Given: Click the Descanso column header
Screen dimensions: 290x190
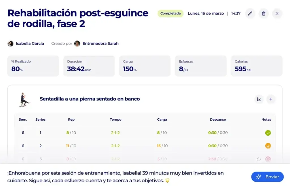Looking at the screenshot, I should click(x=218, y=119).
